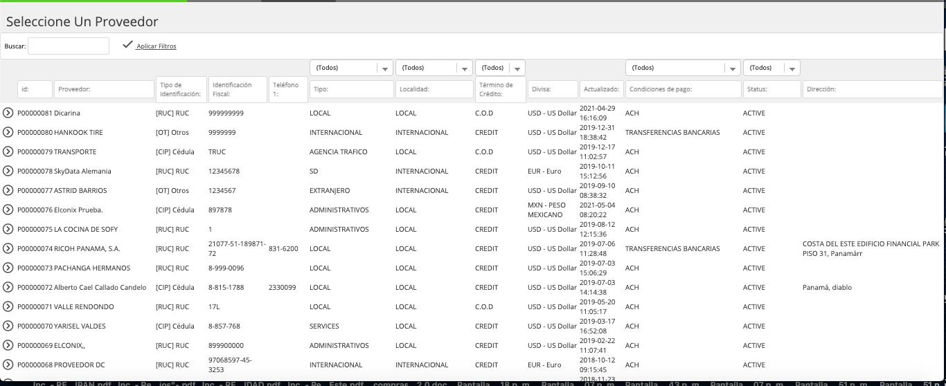Click the Proveedor filter field
This screenshot has width=946, height=386.
pos(104,89)
